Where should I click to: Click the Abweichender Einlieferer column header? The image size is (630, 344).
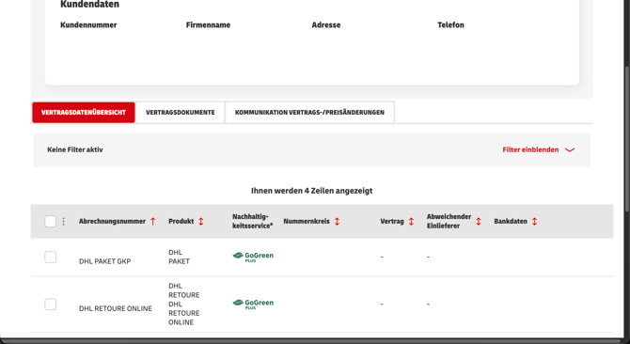(449, 221)
